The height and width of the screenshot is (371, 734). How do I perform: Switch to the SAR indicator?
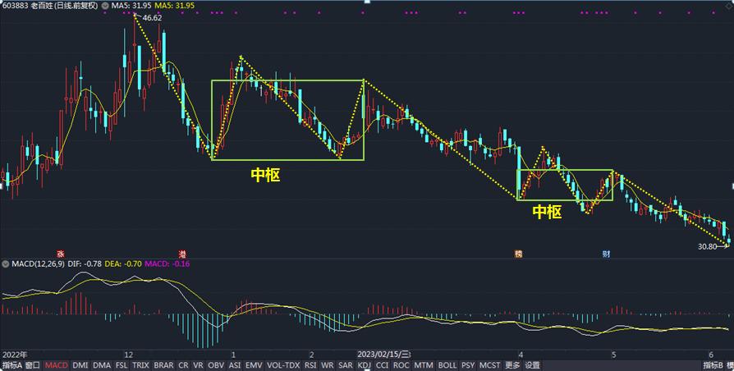click(346, 365)
